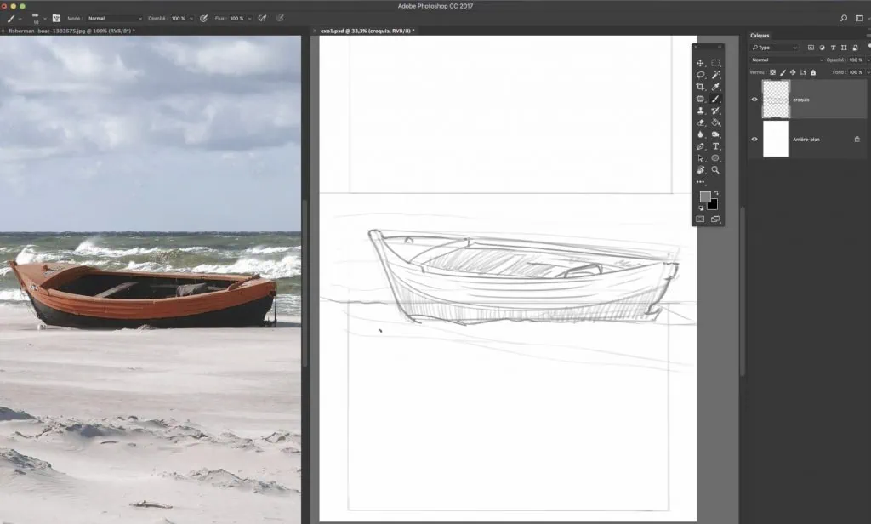The image size is (871, 524).
Task: Select the Clone Stamp tool
Action: [x=700, y=111]
